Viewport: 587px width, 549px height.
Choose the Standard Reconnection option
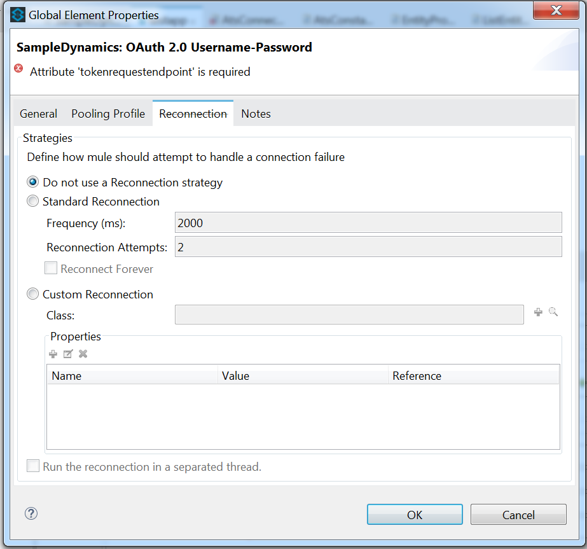tap(33, 202)
